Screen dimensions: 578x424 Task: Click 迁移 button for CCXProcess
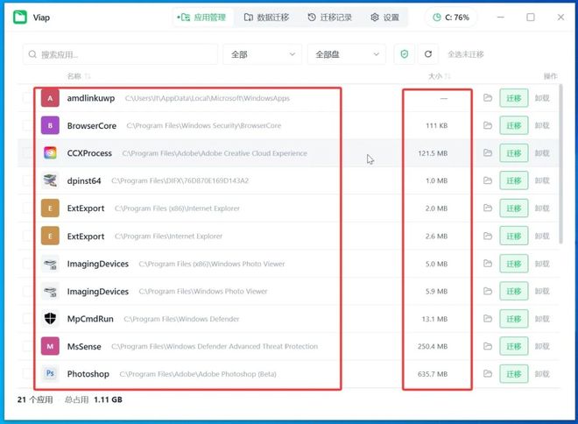point(514,153)
